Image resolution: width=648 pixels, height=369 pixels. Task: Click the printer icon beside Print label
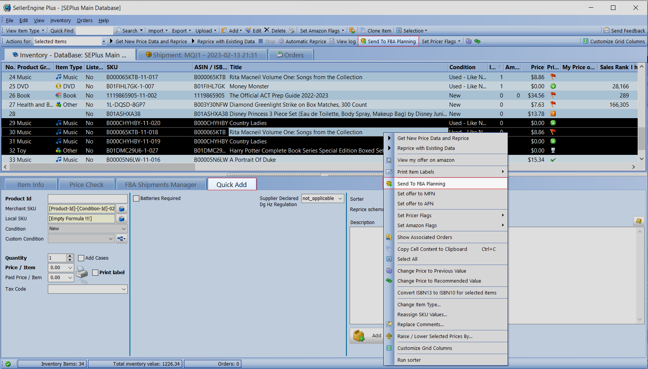click(x=81, y=273)
